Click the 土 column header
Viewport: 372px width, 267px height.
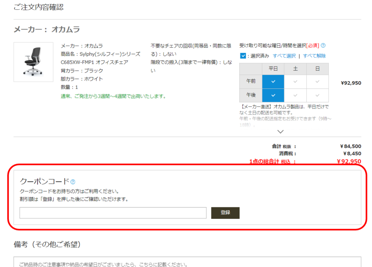[x=295, y=69]
